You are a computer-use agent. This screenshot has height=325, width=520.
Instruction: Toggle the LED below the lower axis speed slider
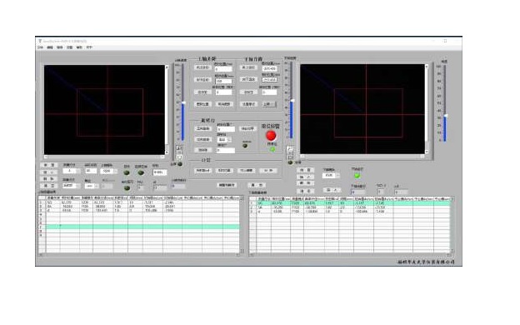click(291, 162)
